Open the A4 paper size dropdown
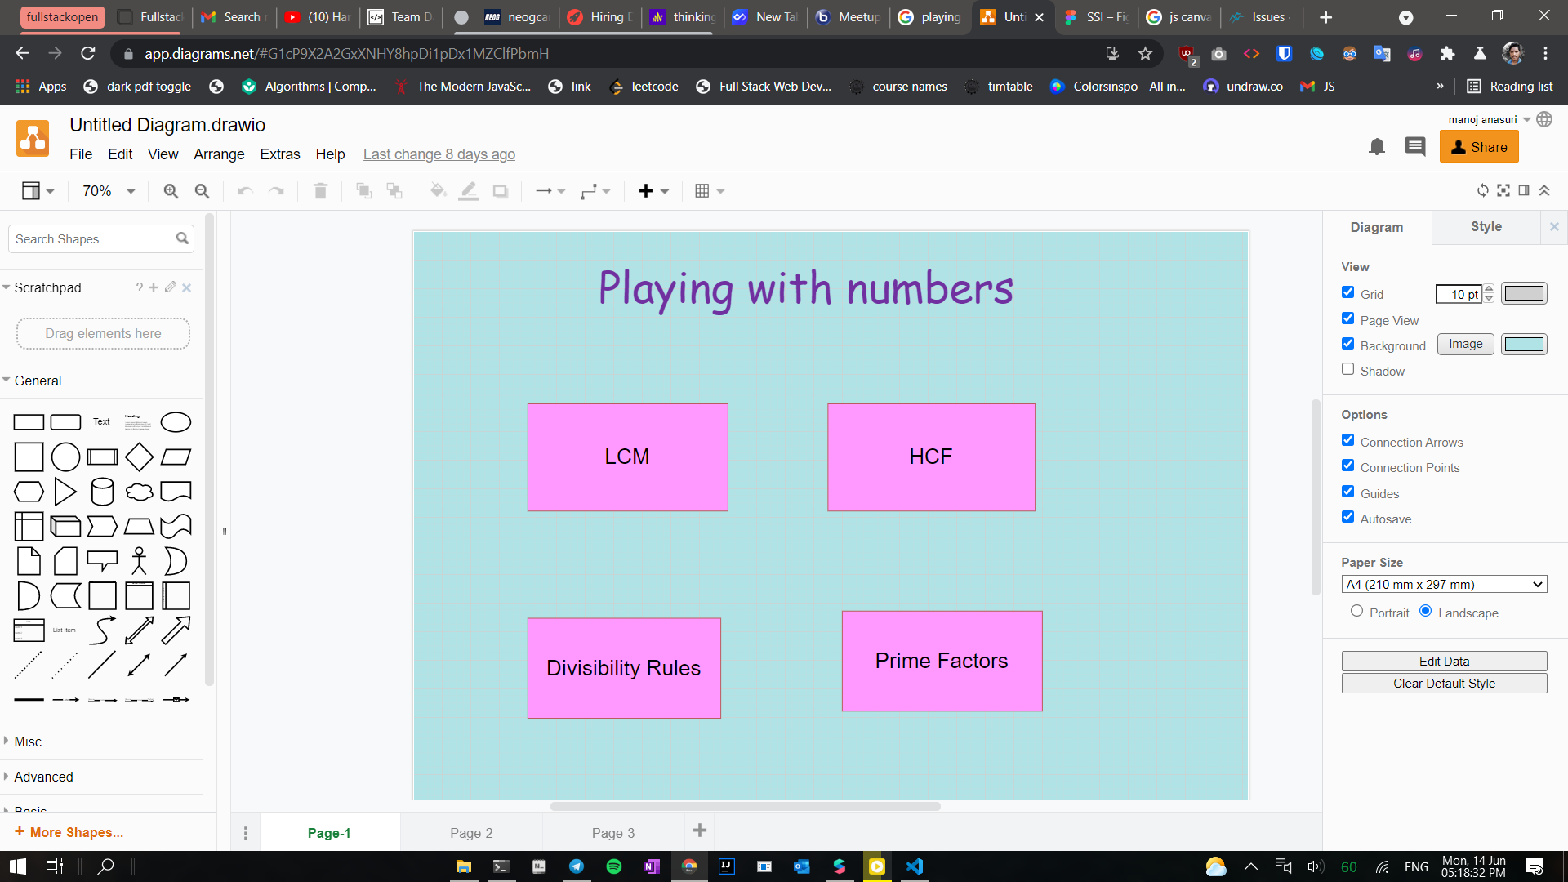Viewport: 1568px width, 882px height. pyautogui.click(x=1444, y=585)
